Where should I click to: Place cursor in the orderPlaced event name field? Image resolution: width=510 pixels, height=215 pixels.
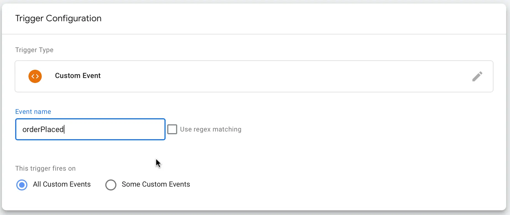[90, 129]
